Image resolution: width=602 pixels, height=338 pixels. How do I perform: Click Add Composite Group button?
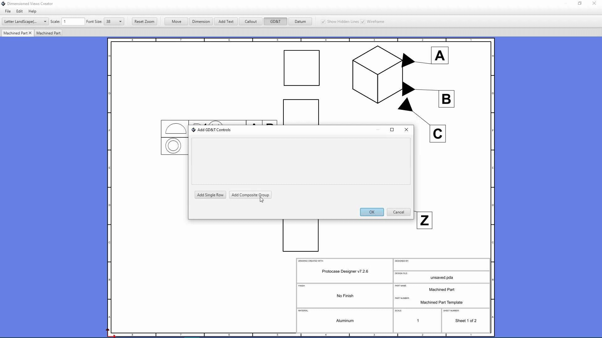pos(250,195)
